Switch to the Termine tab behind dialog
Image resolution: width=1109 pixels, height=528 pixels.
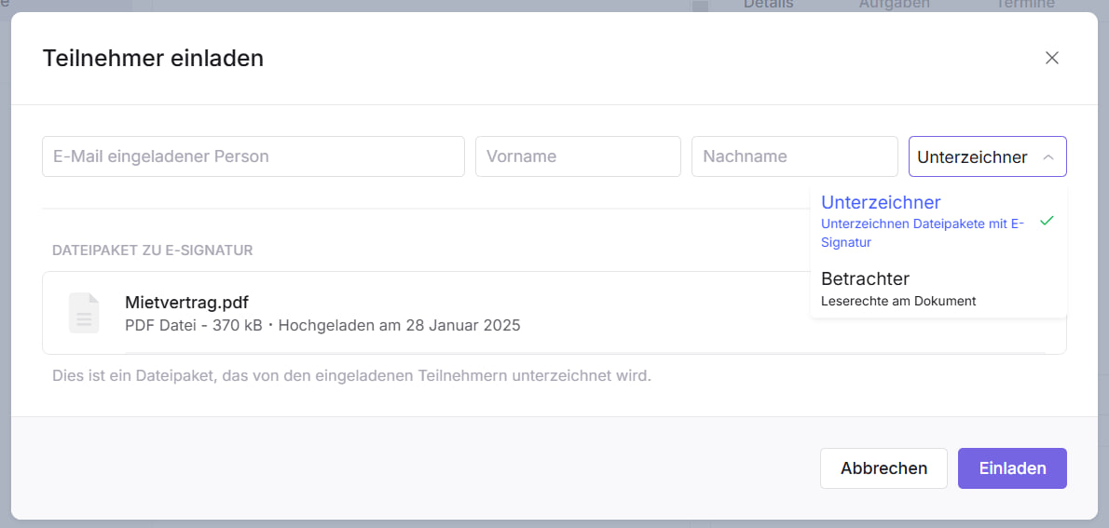(1024, 5)
